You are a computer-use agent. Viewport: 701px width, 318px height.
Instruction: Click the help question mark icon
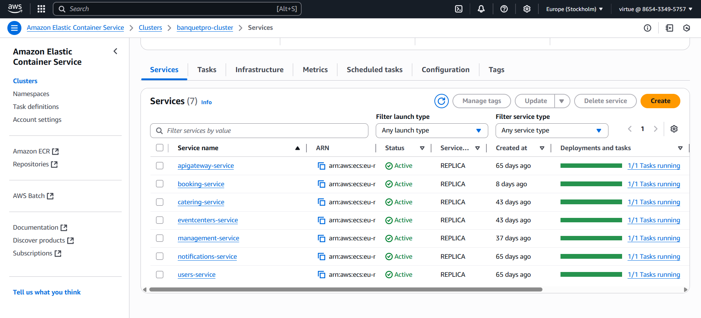(504, 9)
